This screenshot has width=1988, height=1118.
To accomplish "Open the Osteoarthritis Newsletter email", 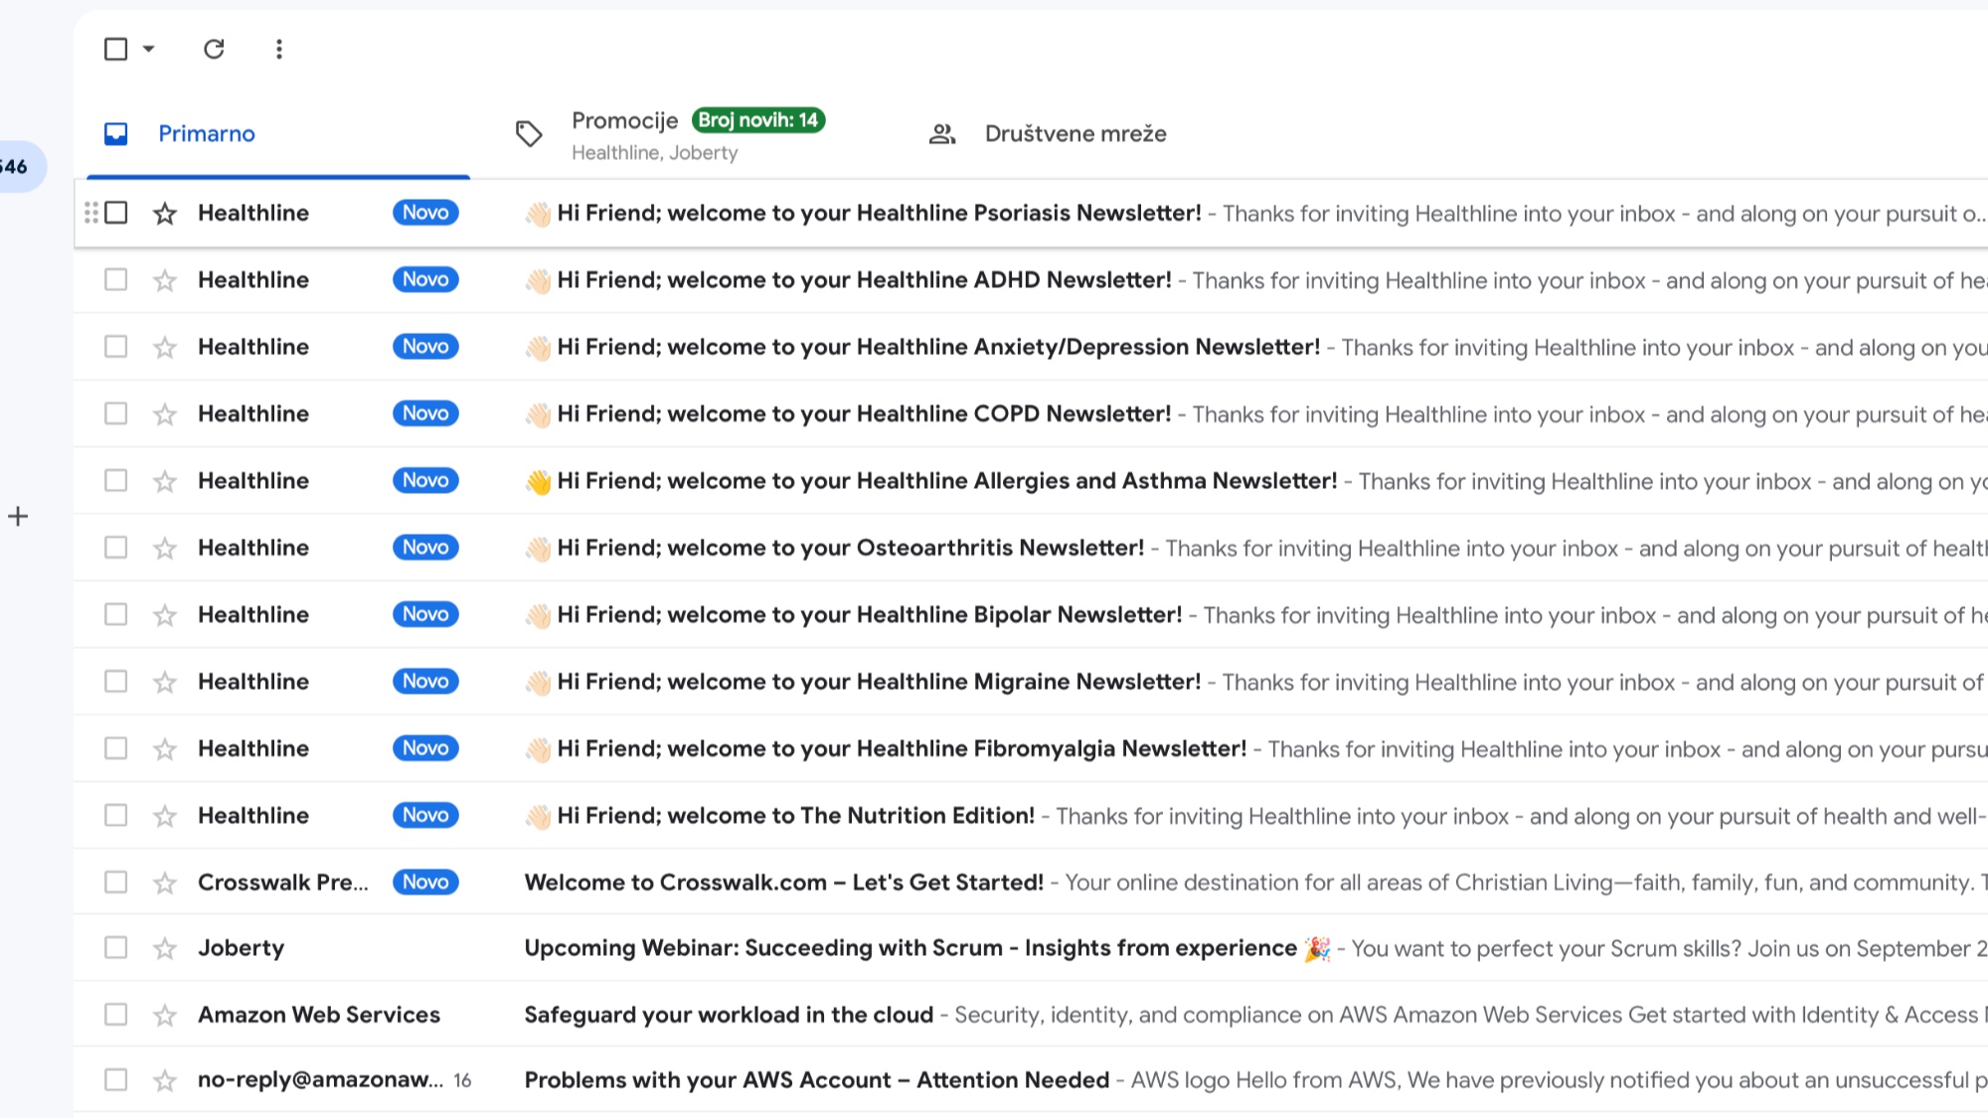I will (1031, 547).
